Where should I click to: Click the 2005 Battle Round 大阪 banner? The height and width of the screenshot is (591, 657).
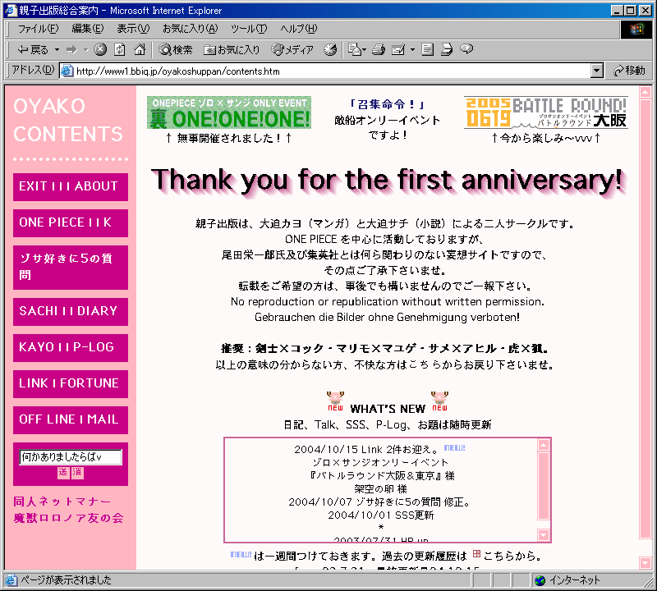click(546, 112)
